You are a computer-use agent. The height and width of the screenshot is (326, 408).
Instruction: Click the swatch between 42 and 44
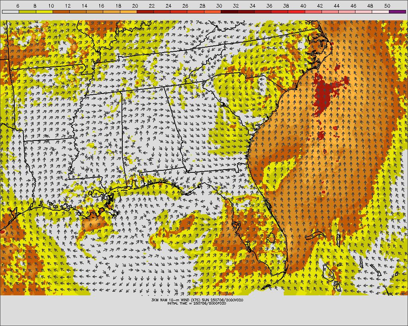click(x=330, y=12)
